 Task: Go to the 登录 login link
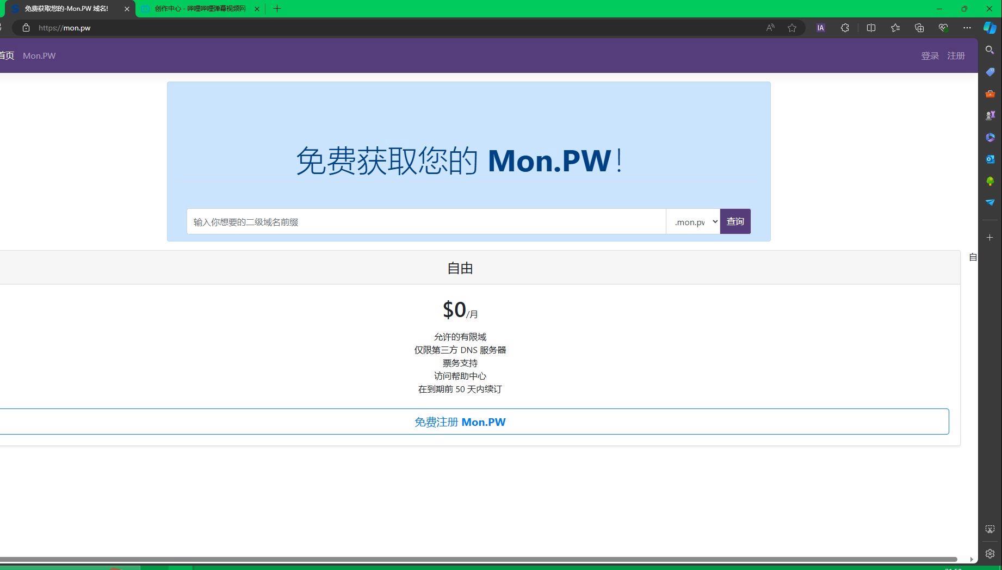[930, 55]
